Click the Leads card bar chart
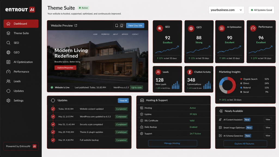 click(x=175, y=85)
